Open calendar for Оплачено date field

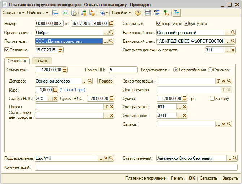tap(61, 50)
